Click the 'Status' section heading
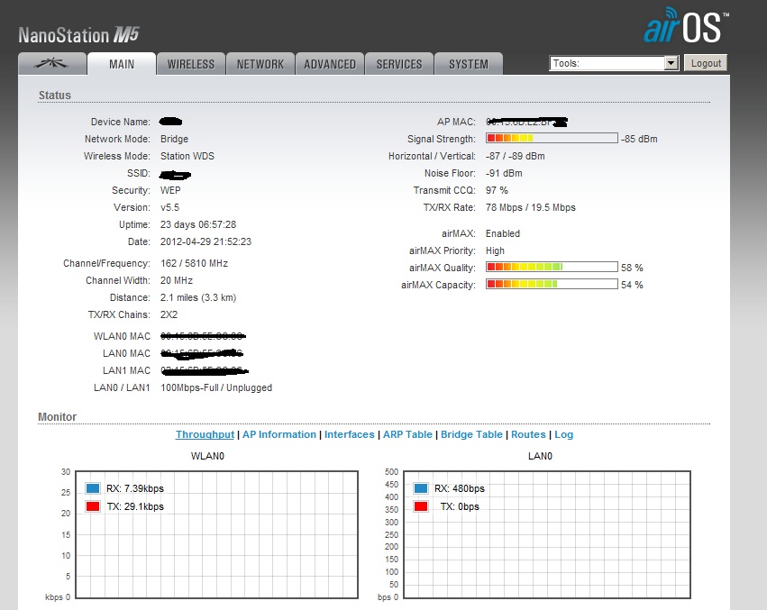Image resolution: width=767 pixels, height=610 pixels. coord(55,95)
